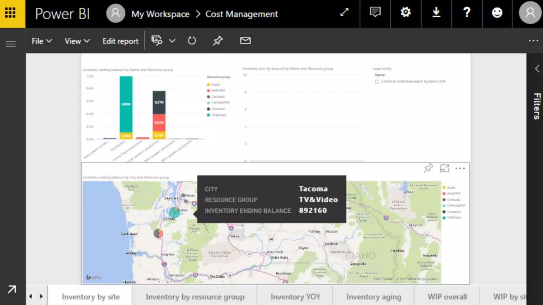Go to My Workspace breadcrumb link
The height and width of the screenshot is (305, 543).
coord(160,14)
